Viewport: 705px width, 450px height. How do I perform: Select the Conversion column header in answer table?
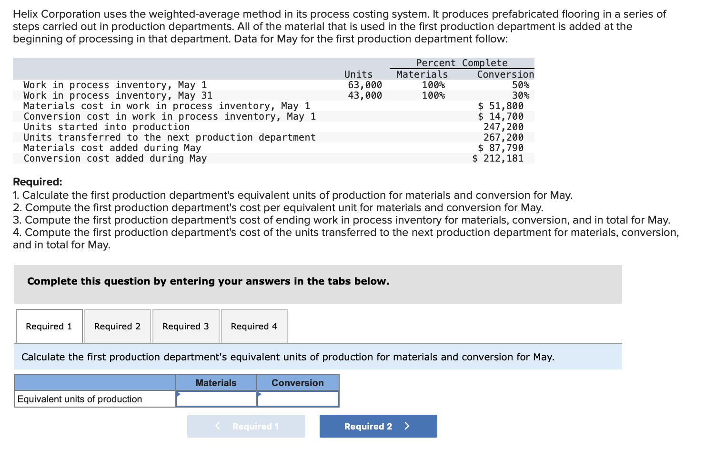(x=298, y=383)
